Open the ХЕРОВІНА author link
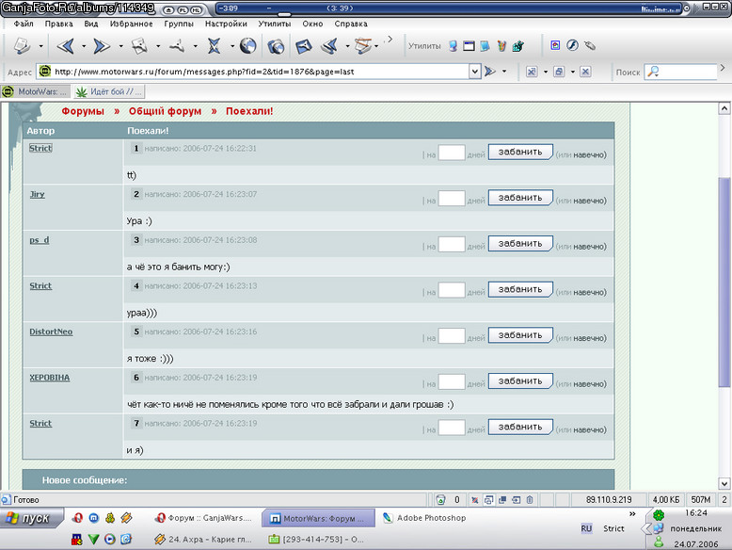The width and height of the screenshot is (732, 550). 50,378
